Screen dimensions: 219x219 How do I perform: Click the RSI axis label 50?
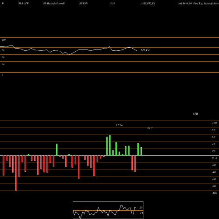3,57
